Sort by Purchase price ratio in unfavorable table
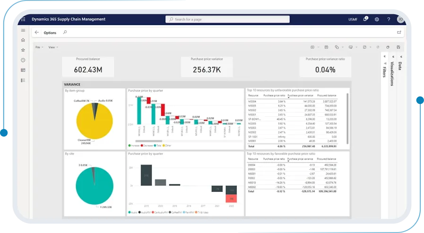Screen dimensions: 424x233 (x=274, y=95)
